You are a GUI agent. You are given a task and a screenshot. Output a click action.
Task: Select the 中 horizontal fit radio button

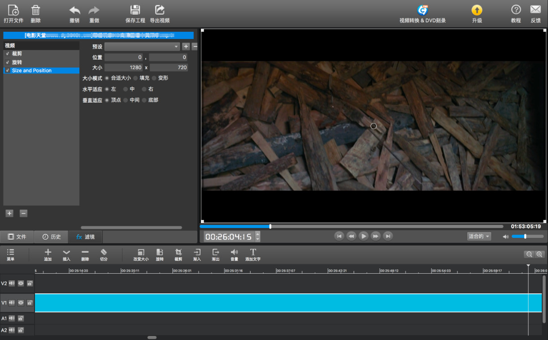tap(126, 89)
